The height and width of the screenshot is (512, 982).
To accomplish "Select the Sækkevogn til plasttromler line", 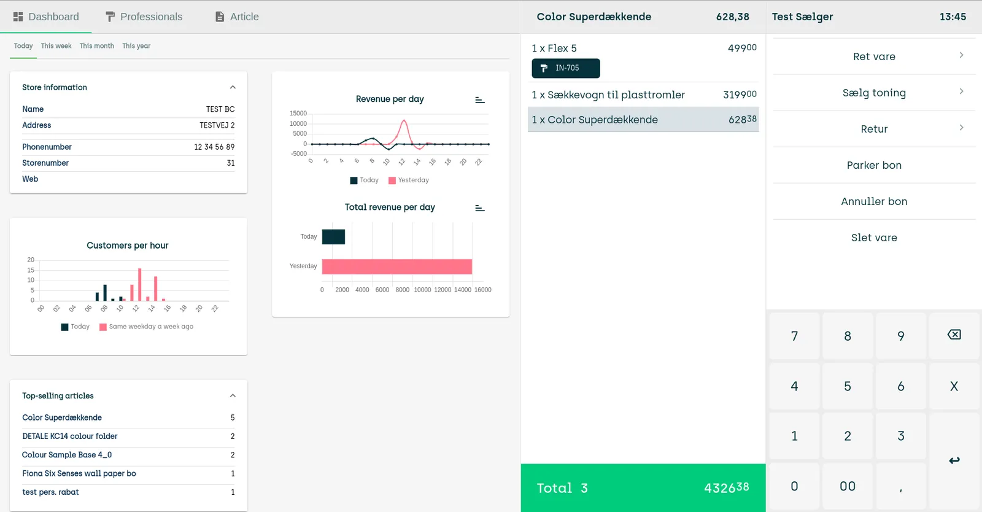I will pos(643,95).
